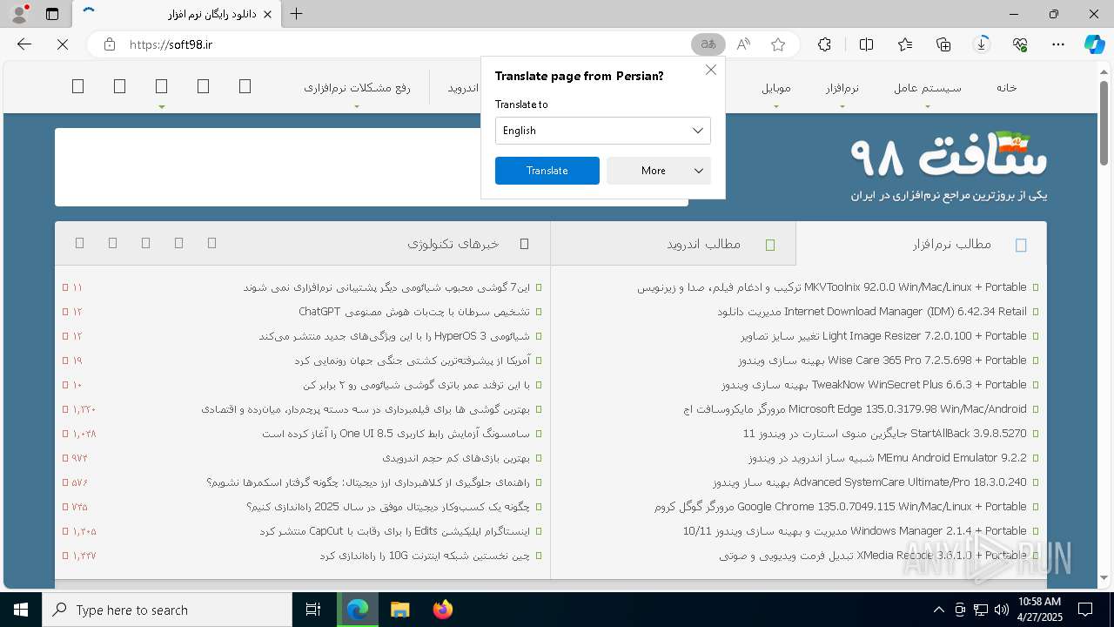Image resolution: width=1114 pixels, height=627 pixels.
Task: Click the translate icon in the address bar
Action: click(708, 44)
